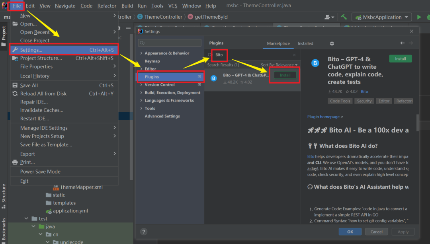Click the build project hammer icon
Viewport: 430px width, 244px height.
point(344,17)
